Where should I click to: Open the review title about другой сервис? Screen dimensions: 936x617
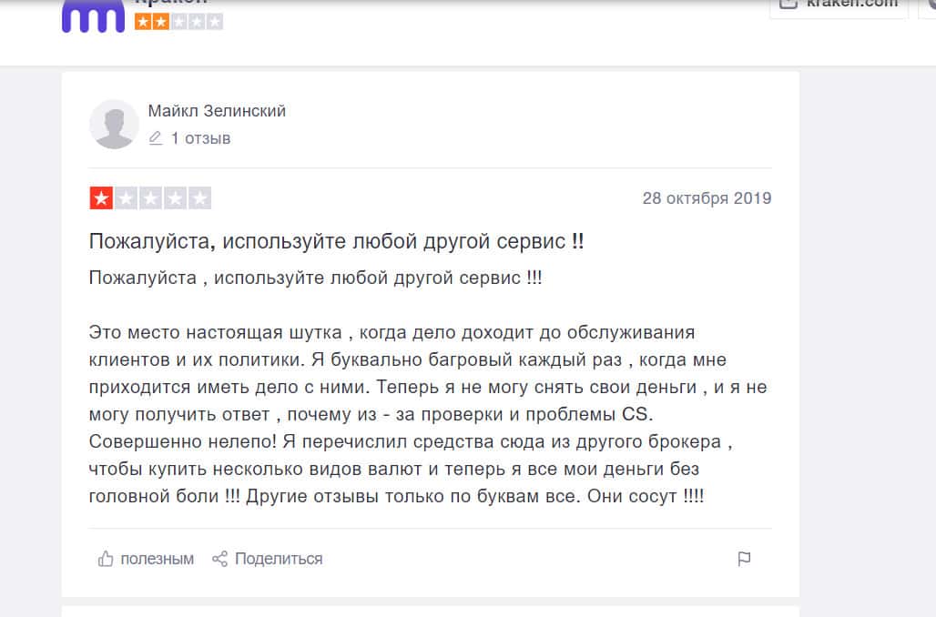337,242
